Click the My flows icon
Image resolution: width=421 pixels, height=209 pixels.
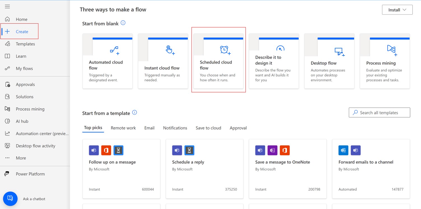pos(7,68)
